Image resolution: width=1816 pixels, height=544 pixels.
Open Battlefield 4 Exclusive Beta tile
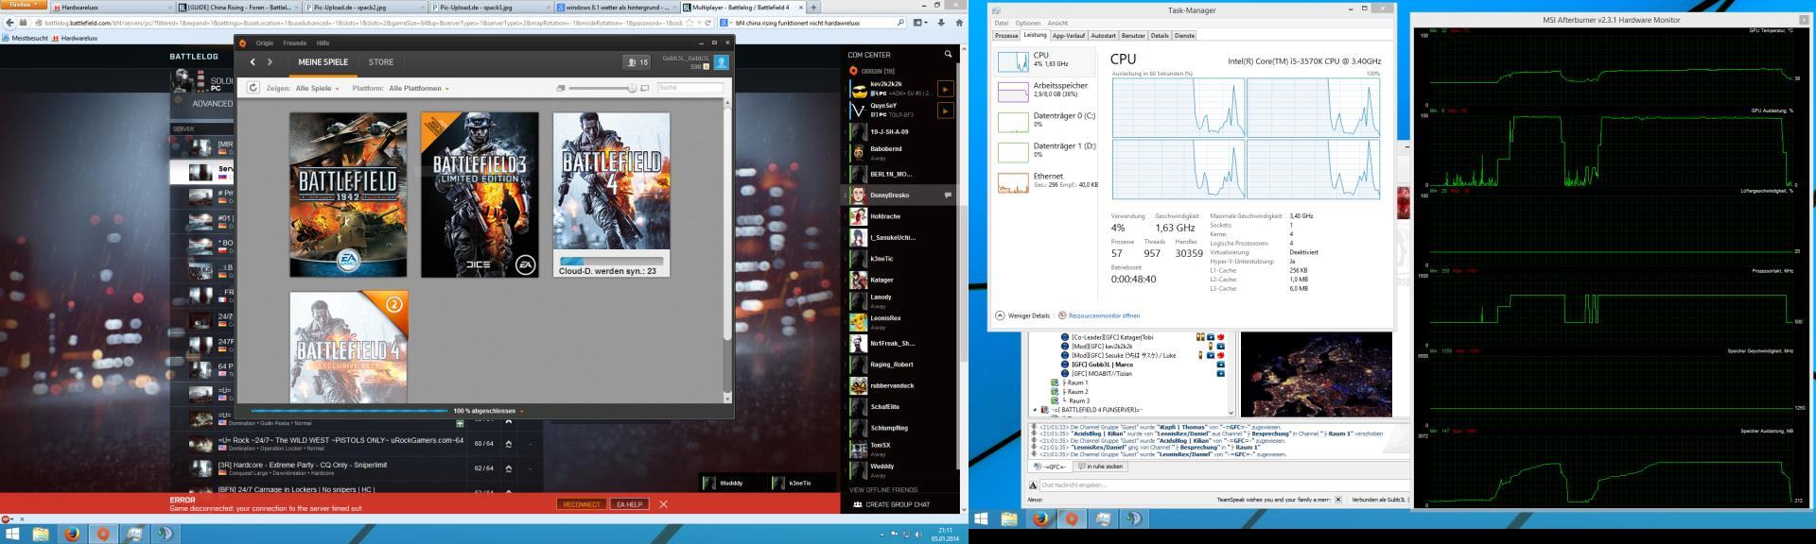[x=348, y=347]
